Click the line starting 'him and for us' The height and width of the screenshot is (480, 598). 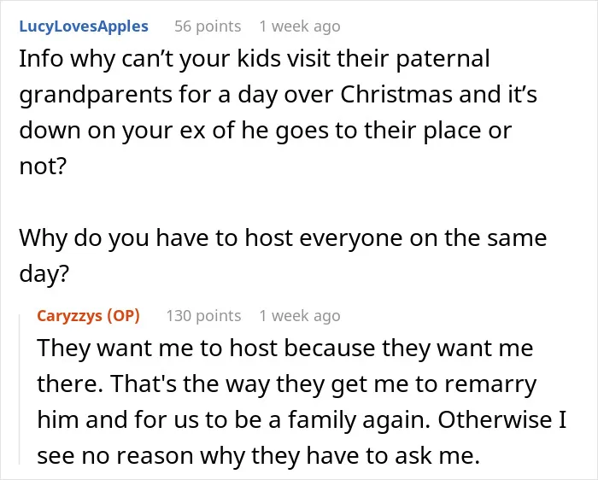(302, 419)
